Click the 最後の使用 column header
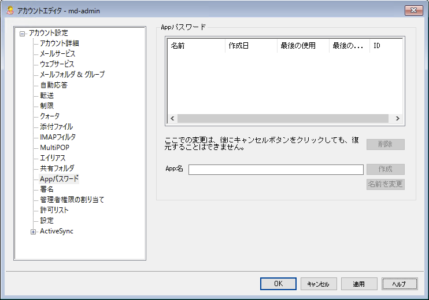This screenshot has height=300, width=429. (302, 46)
